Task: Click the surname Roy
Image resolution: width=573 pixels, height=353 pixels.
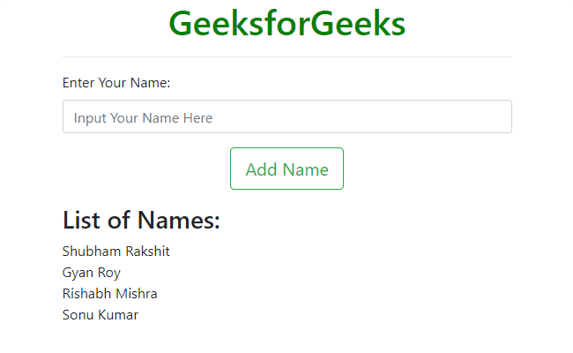Action: (x=109, y=273)
